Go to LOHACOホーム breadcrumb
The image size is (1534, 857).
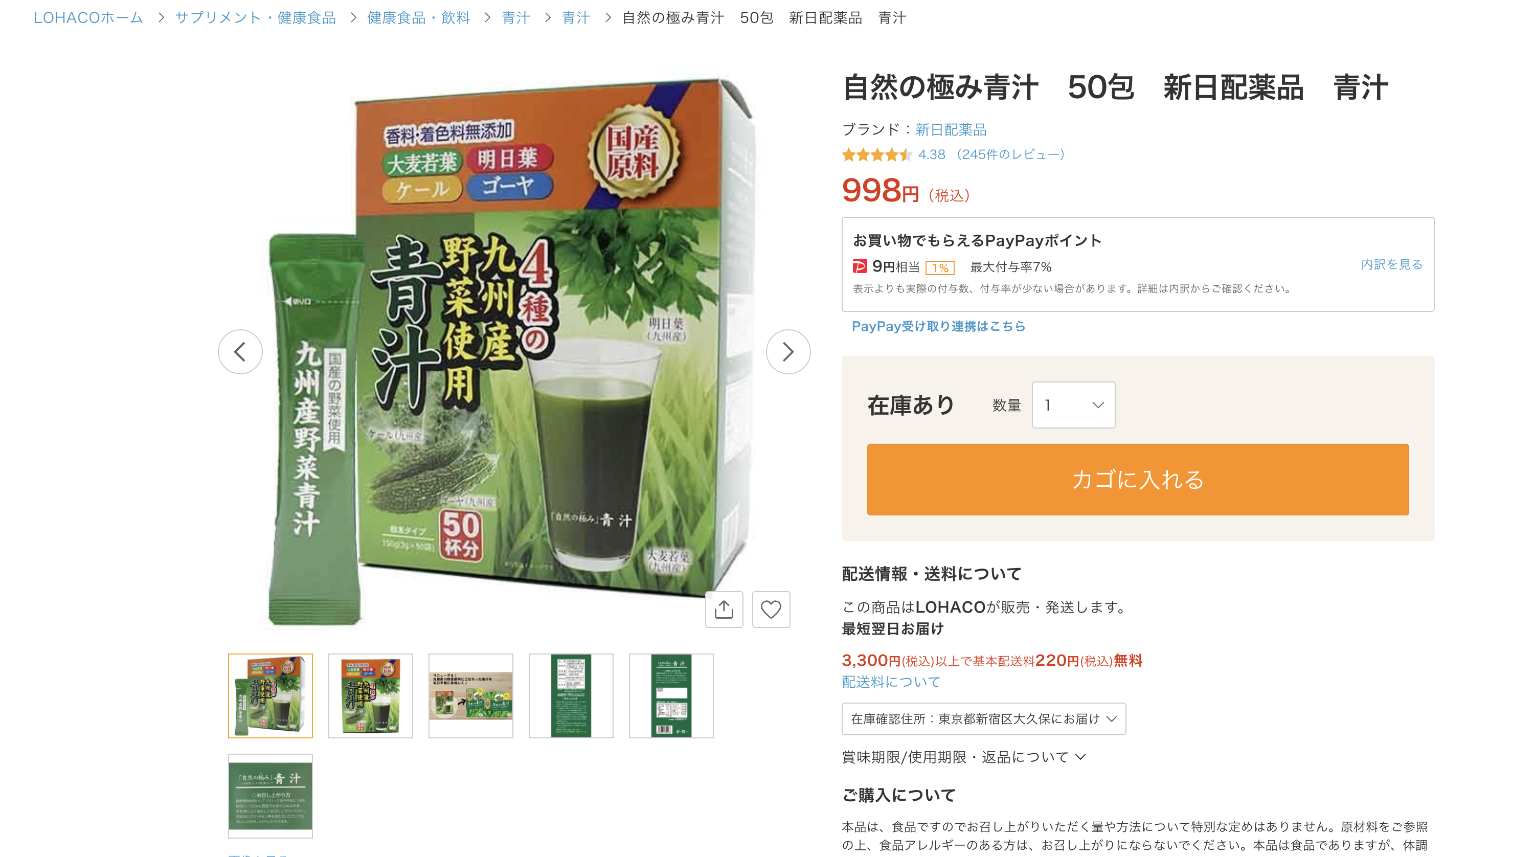tap(88, 18)
